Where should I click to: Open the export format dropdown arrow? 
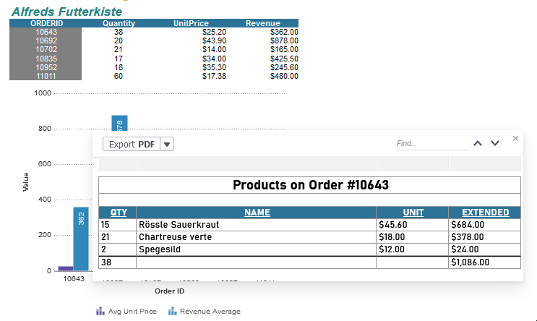[x=168, y=144]
